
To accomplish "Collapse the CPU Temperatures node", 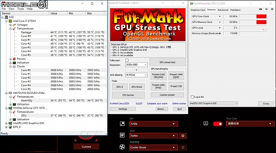I will 10,29.
